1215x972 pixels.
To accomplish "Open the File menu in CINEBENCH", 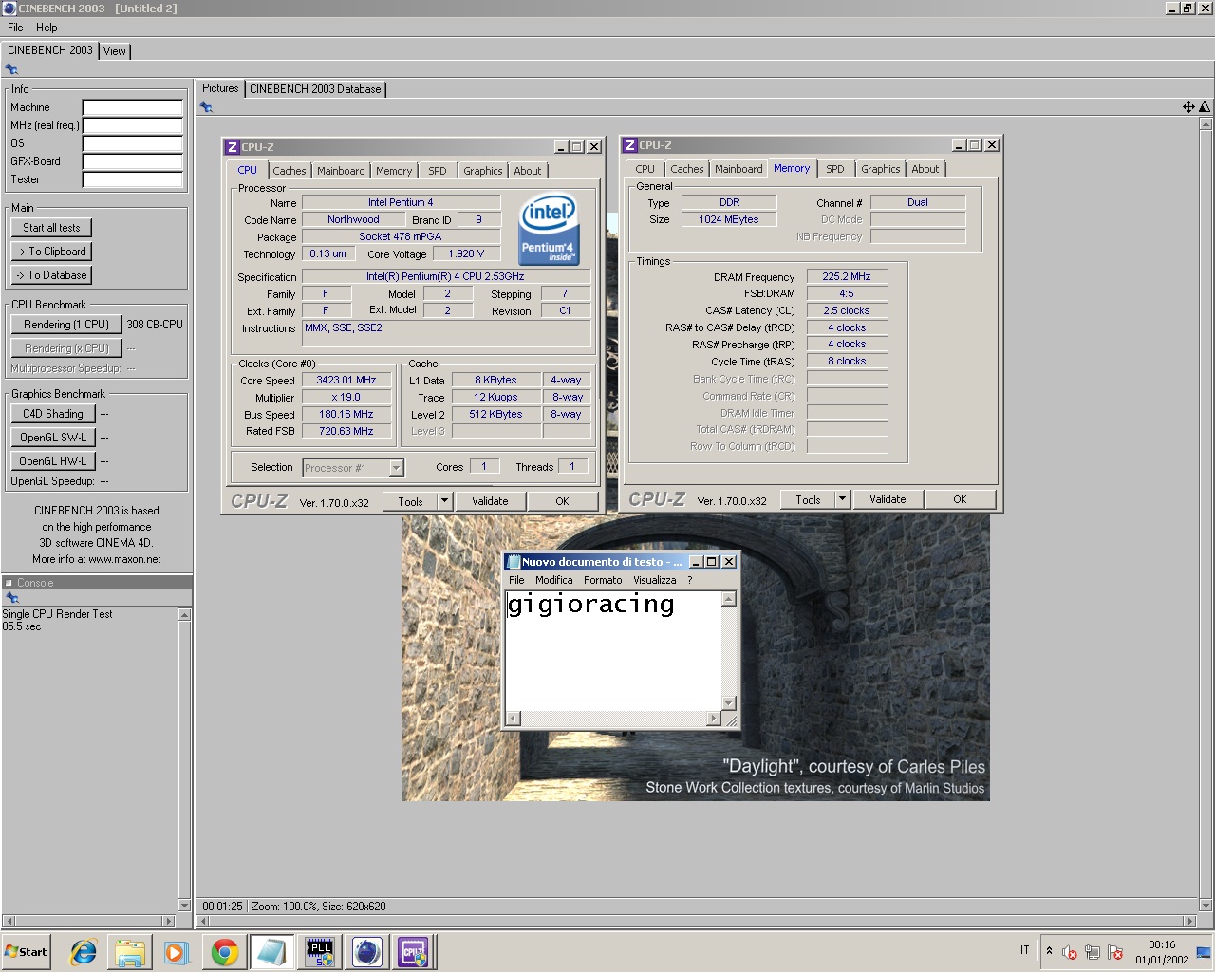I will tap(15, 28).
